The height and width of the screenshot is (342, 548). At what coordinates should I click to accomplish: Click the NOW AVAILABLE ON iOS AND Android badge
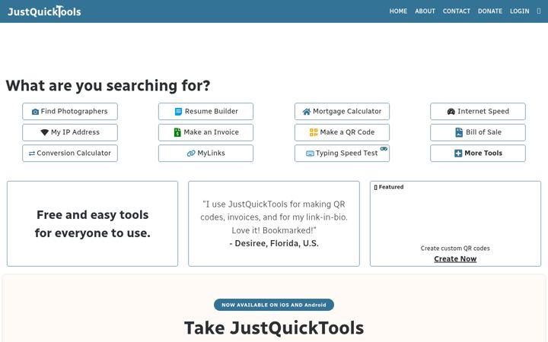pyautogui.click(x=274, y=305)
